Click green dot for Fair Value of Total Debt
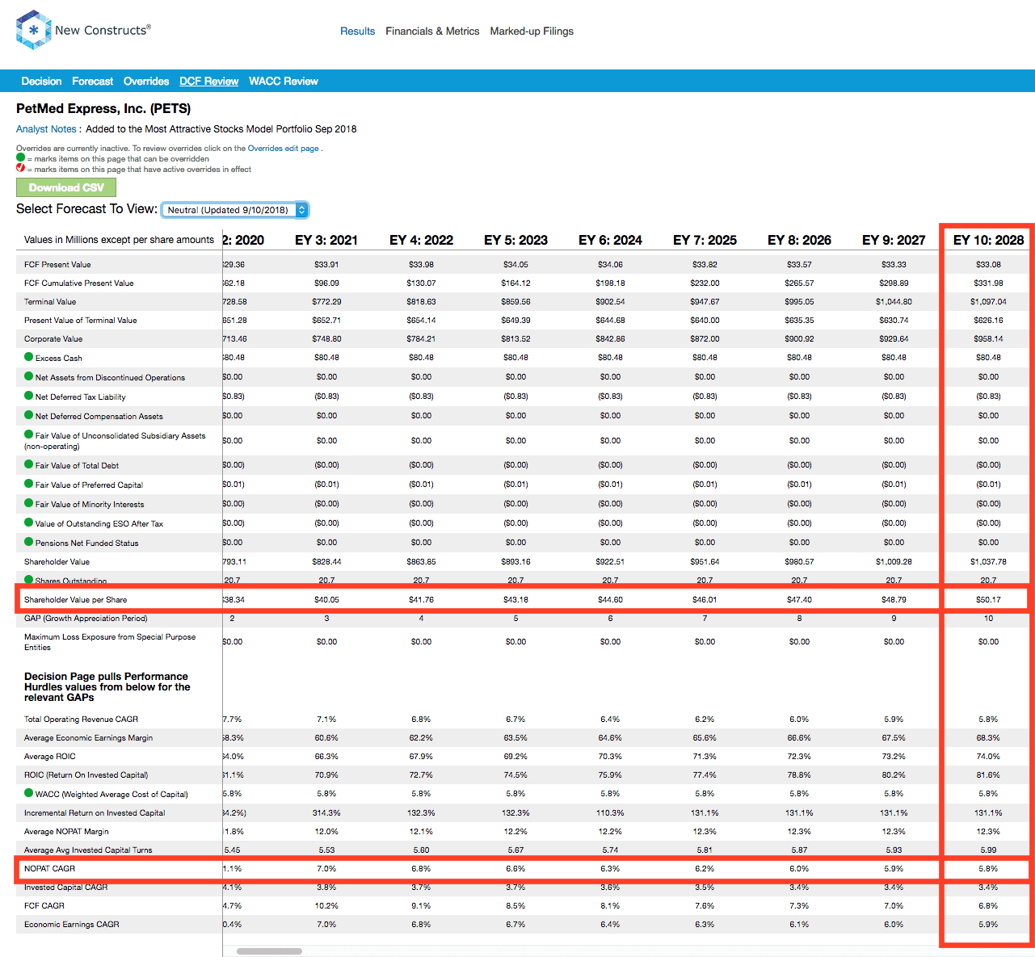The image size is (1035, 957). [x=28, y=464]
